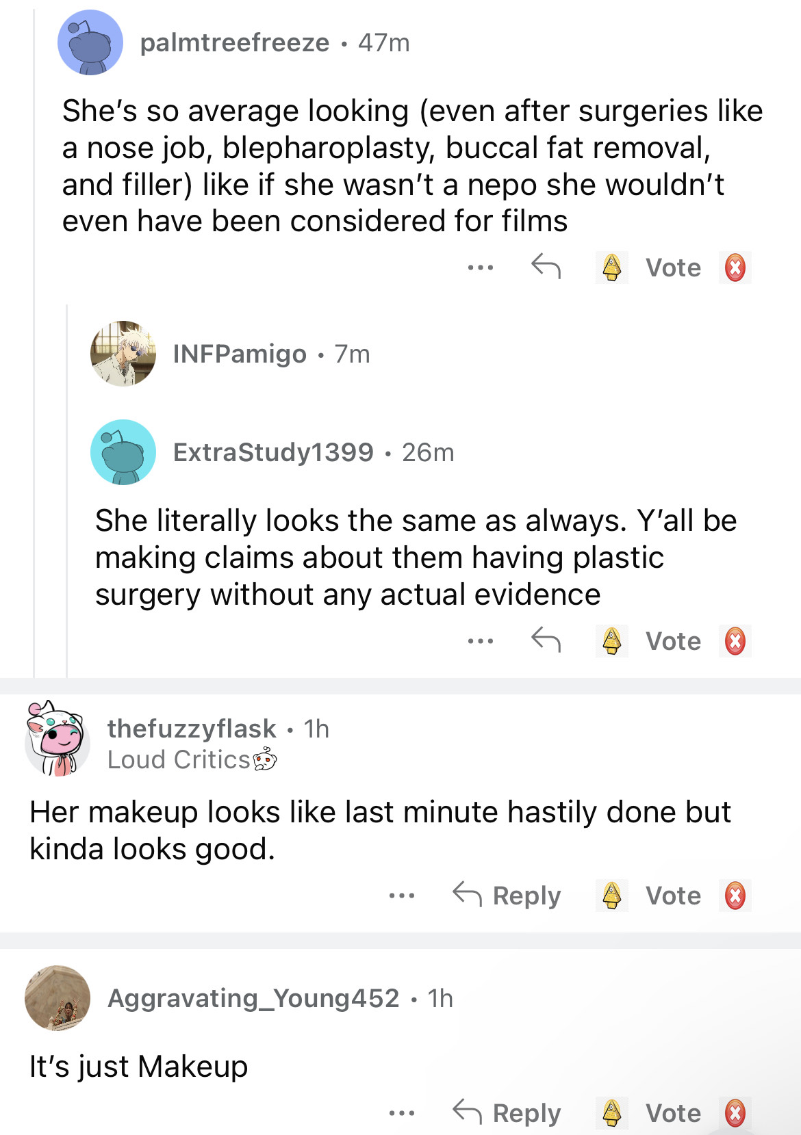The width and height of the screenshot is (801, 1135).
Task: Reply to thefuzzyflask's comment
Action: click(x=507, y=895)
